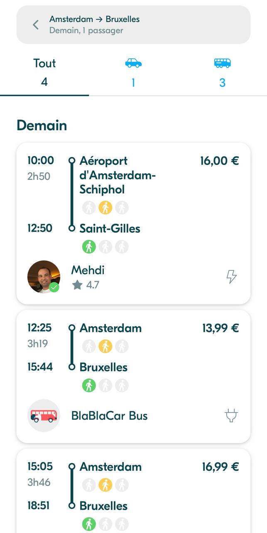Open the Amsterdam → Bruxelles search bar
Image resolution: width=267 pixels, height=533 pixels.
click(133, 25)
